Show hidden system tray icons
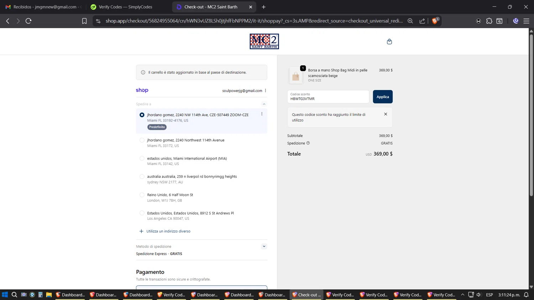This screenshot has width=534, height=300. coord(462,295)
